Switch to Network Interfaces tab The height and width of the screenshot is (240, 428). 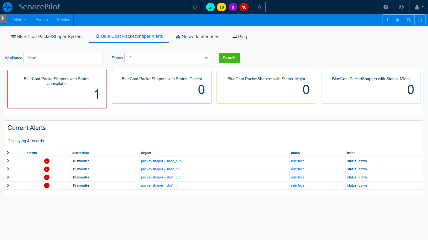(x=197, y=37)
